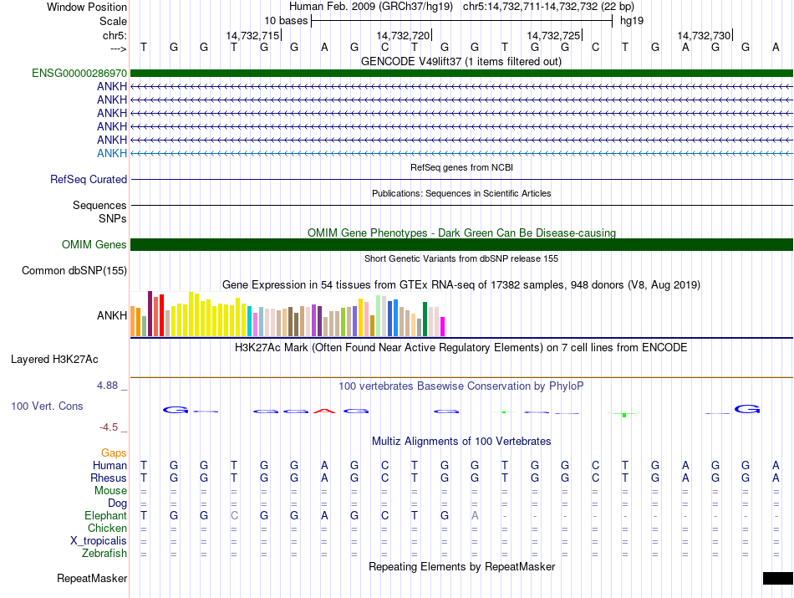Image resolution: width=794 pixels, height=598 pixels.
Task: Click the X_tropicalis species label
Action: [x=99, y=541]
